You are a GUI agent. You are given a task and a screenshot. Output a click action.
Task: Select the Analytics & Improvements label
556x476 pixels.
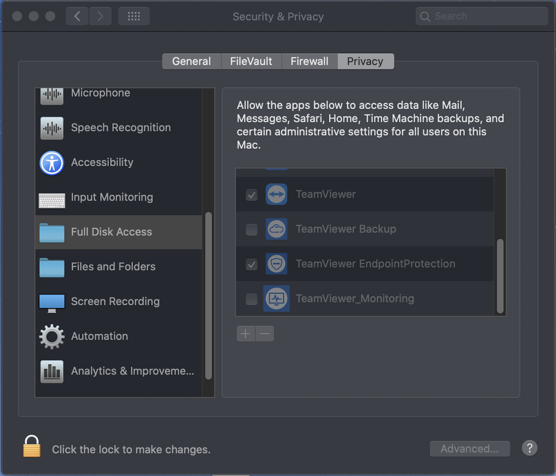(133, 371)
